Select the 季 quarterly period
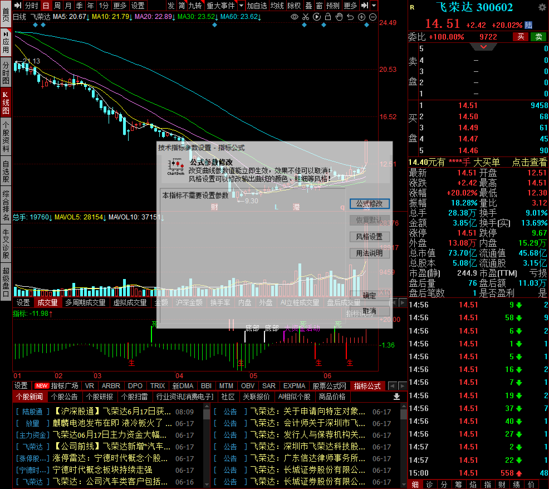This screenshot has height=489, width=549. pos(80,6)
